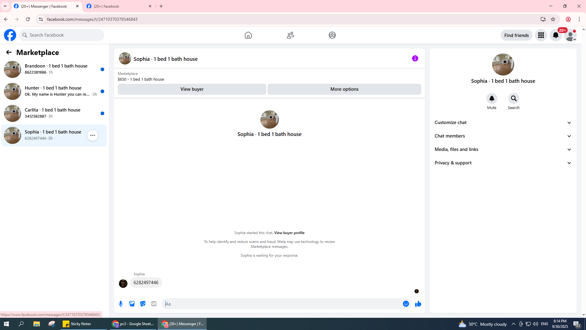The width and height of the screenshot is (586, 330).
Task: Click the Search Facebook box
Action: [61, 35]
